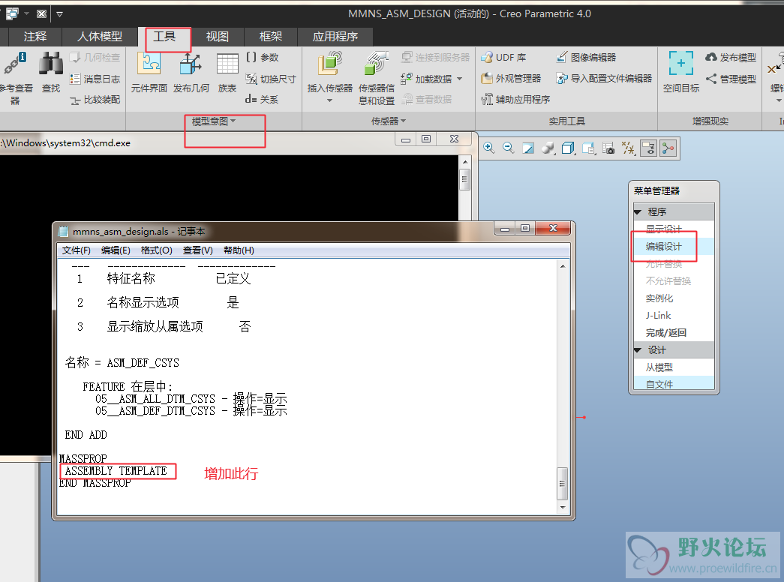Click cmd.exe window scrollbar up arrow
This screenshot has height=582, width=784.
point(465,162)
